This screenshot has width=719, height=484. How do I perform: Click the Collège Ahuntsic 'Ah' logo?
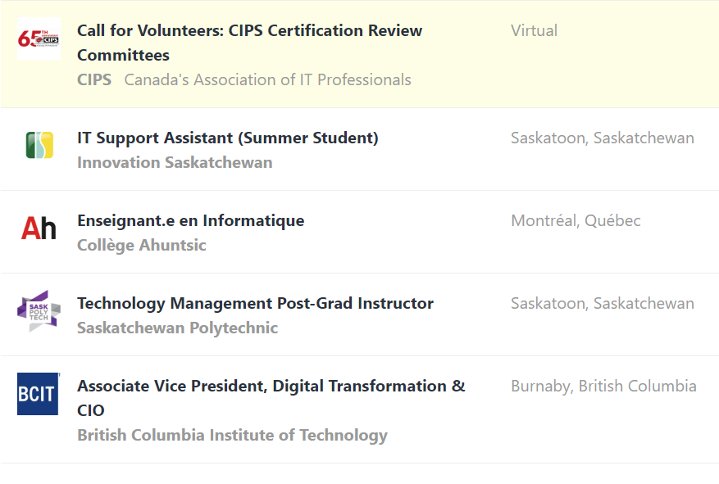[x=39, y=228]
